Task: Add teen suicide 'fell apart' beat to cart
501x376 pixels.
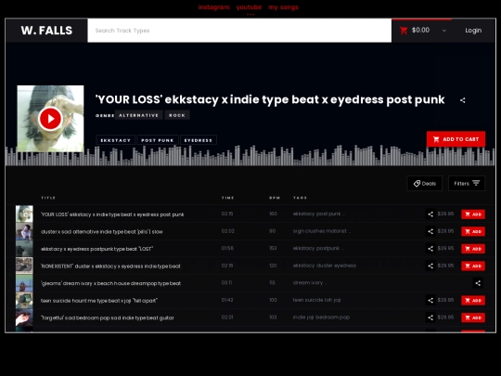Action: click(x=473, y=301)
